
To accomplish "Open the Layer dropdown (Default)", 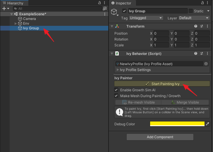I will (x=194, y=18).
